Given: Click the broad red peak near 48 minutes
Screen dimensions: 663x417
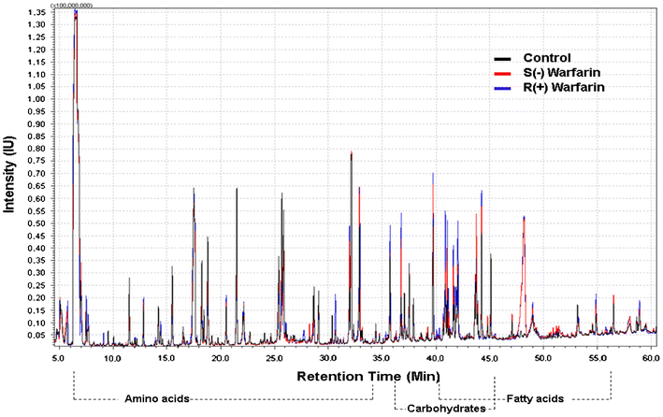Looking at the screenshot, I should coord(524,275).
